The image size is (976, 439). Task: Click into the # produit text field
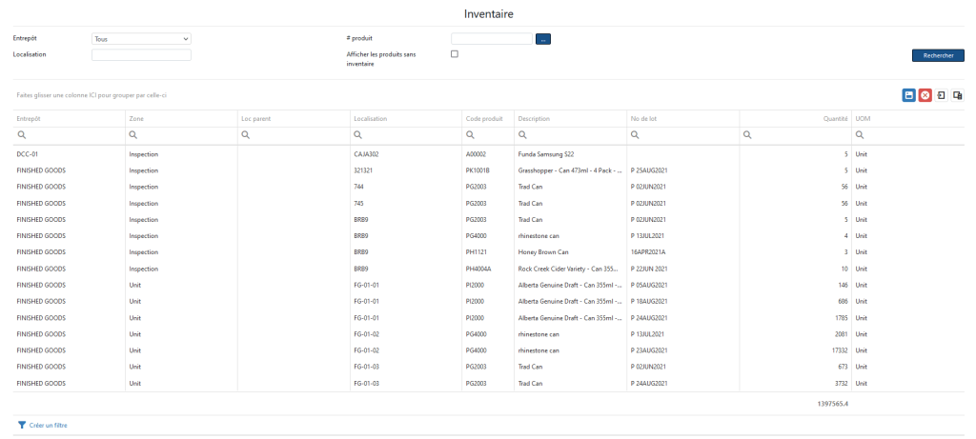[x=491, y=39]
